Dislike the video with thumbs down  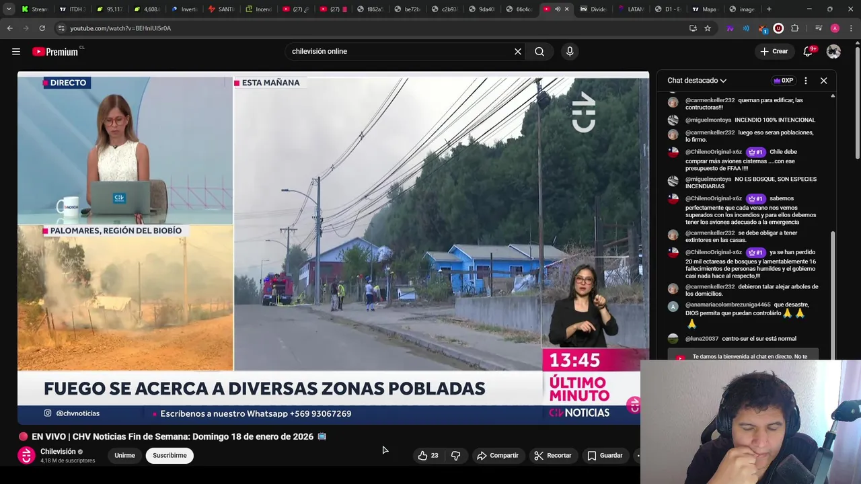(x=455, y=456)
